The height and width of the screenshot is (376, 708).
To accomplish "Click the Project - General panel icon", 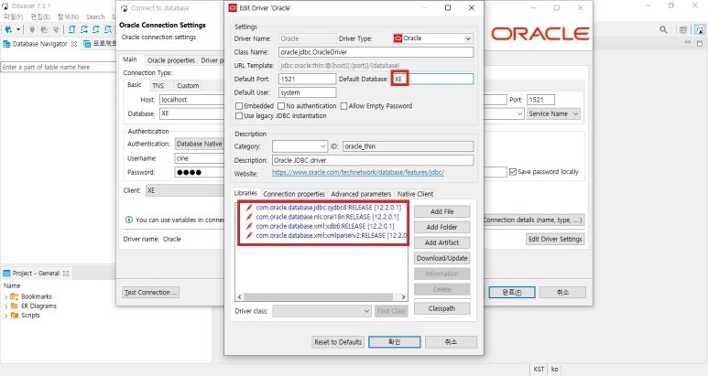I will (x=6, y=274).
